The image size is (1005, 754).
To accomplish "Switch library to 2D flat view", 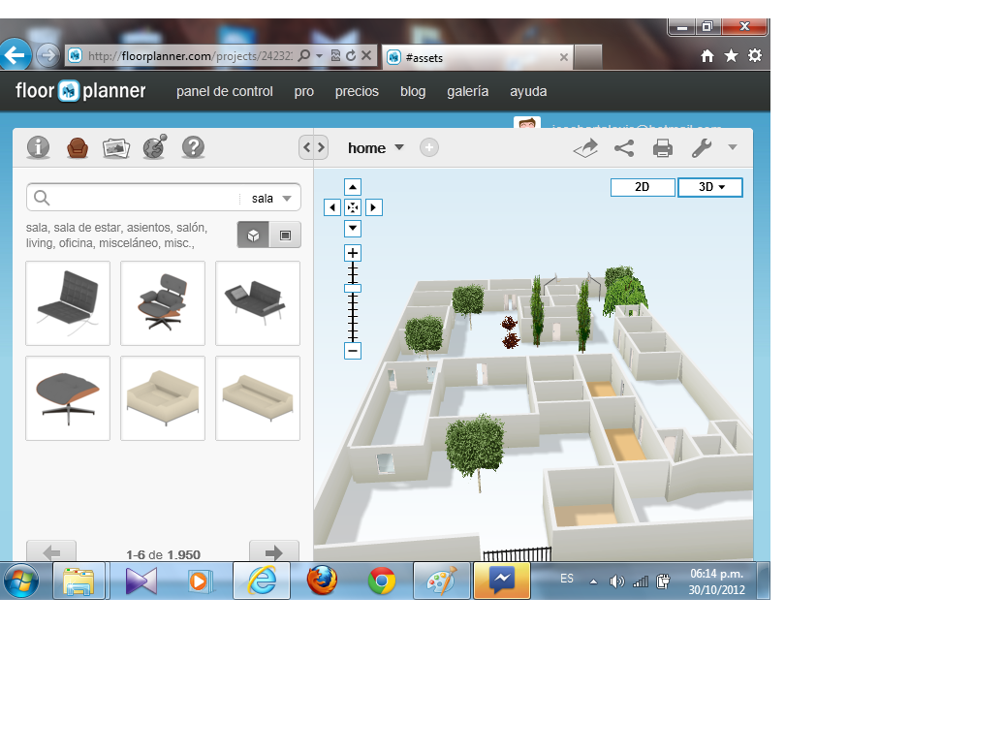I will point(285,235).
